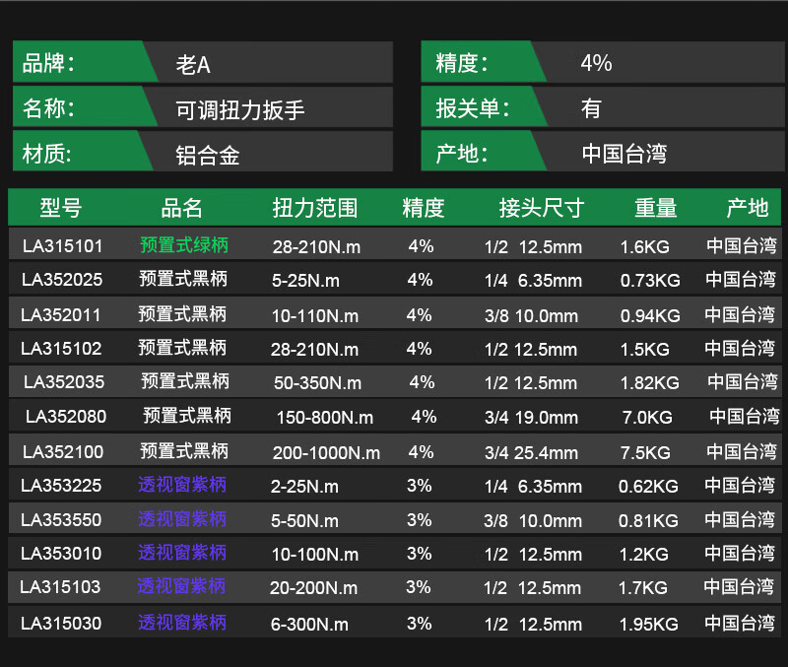Click the green 预置式绿柄 product name
The width and height of the screenshot is (788, 667).
tap(184, 245)
